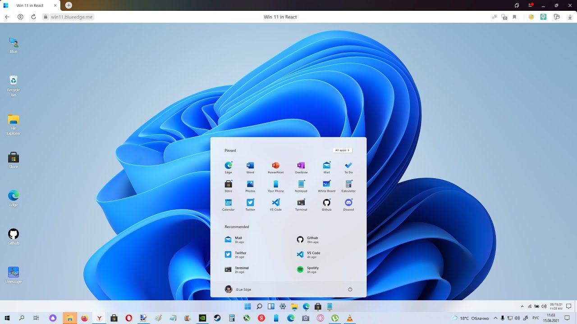Launch Word from the pinned apps
The width and height of the screenshot is (577, 324).
pos(250,167)
